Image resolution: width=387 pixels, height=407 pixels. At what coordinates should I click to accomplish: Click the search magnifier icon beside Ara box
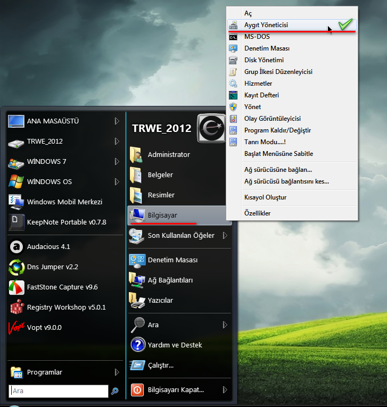pyautogui.click(x=115, y=391)
